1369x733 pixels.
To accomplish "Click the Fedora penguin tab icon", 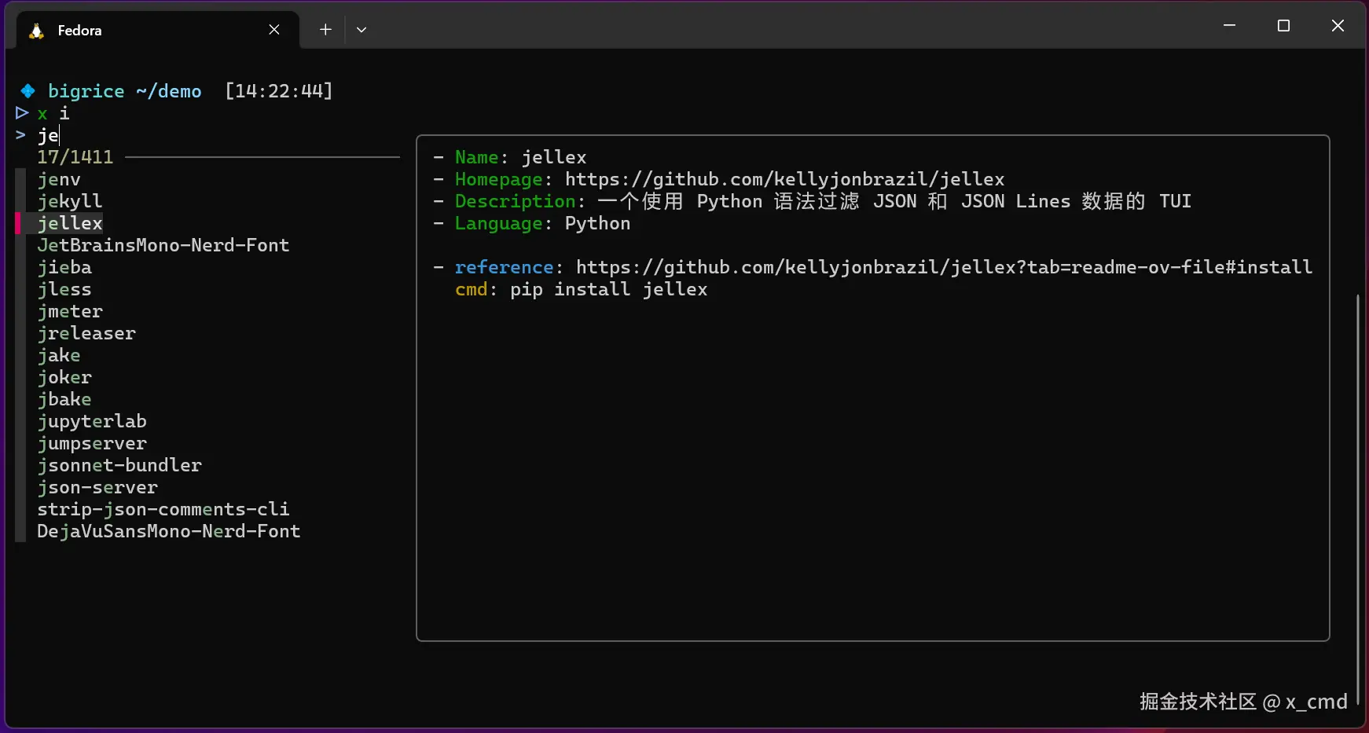I will pyautogui.click(x=36, y=31).
